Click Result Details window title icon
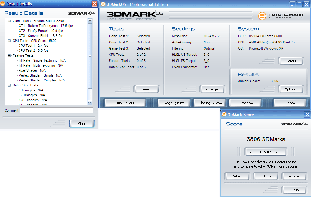The height and width of the screenshot is (197, 311). [2, 4]
